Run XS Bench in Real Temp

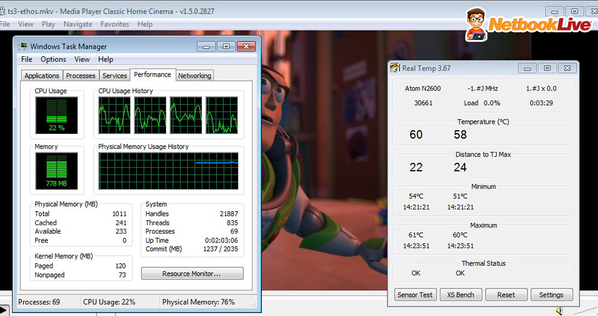(x=460, y=294)
